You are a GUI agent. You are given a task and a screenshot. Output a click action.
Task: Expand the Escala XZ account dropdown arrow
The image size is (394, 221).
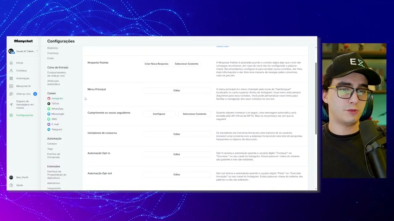(x=37, y=51)
